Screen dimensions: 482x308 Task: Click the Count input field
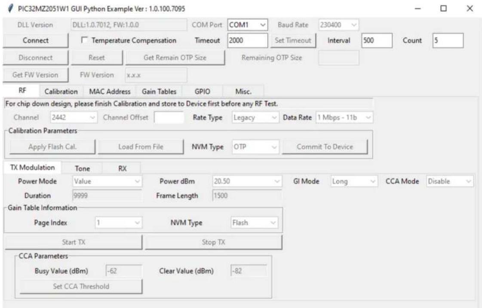coord(448,40)
